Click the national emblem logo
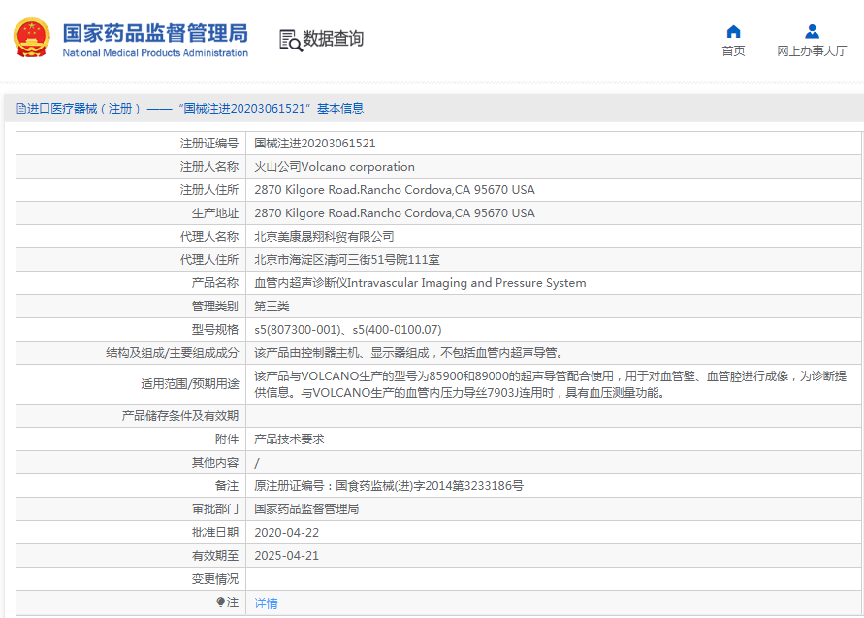The height and width of the screenshot is (618, 864). click(33, 37)
